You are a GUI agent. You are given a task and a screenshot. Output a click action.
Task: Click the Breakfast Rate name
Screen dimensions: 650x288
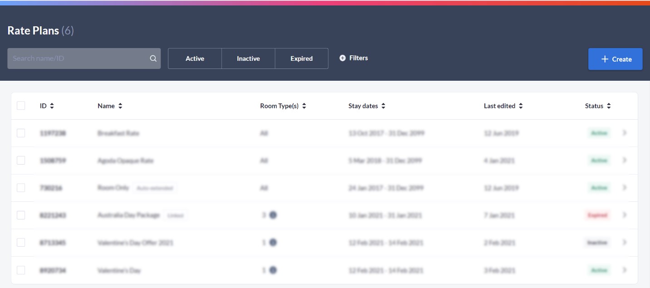[118, 133]
